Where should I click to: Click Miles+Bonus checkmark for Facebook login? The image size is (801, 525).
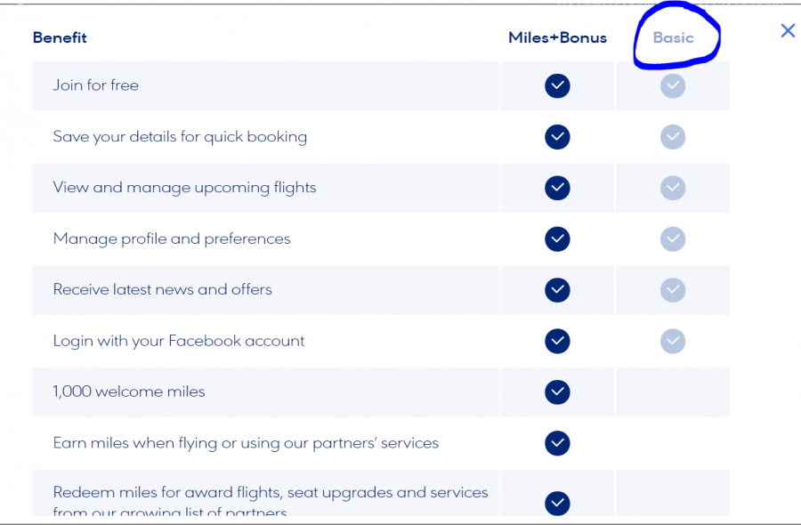pos(557,341)
